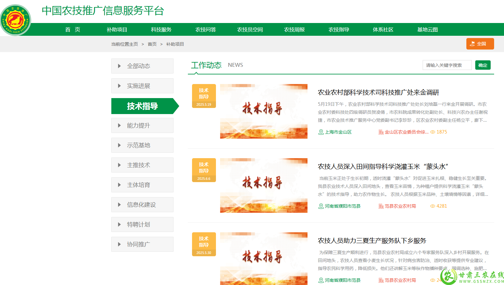This screenshot has height=285, width=504.
Task: Click the 确定 search button
Action: 483,65
